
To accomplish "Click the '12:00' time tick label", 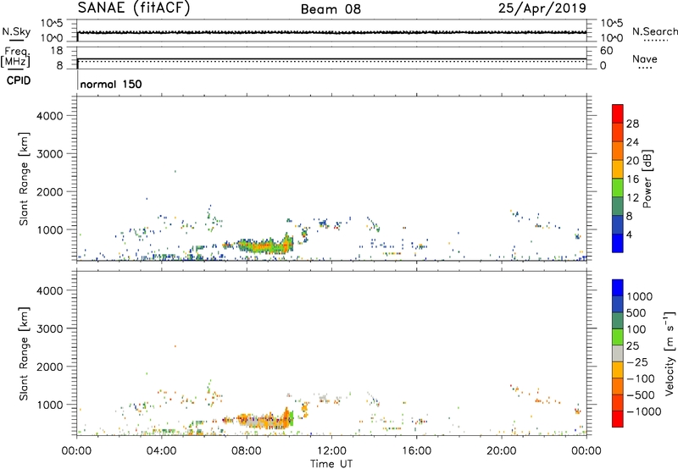I will [331, 451].
